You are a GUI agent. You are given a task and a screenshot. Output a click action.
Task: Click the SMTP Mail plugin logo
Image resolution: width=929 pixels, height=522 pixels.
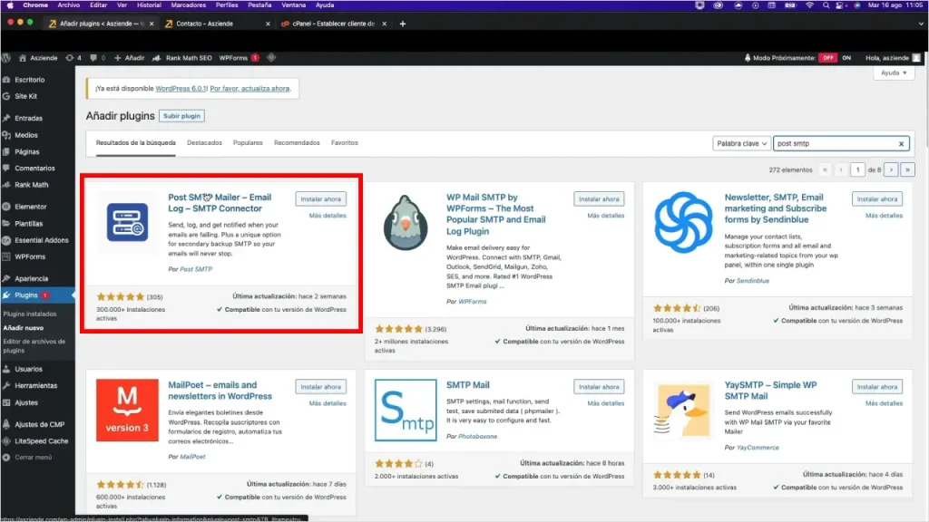pos(406,411)
